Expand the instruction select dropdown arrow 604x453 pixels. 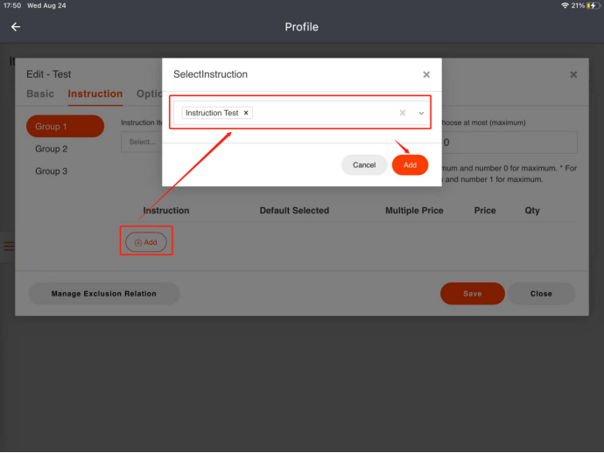pyautogui.click(x=421, y=113)
